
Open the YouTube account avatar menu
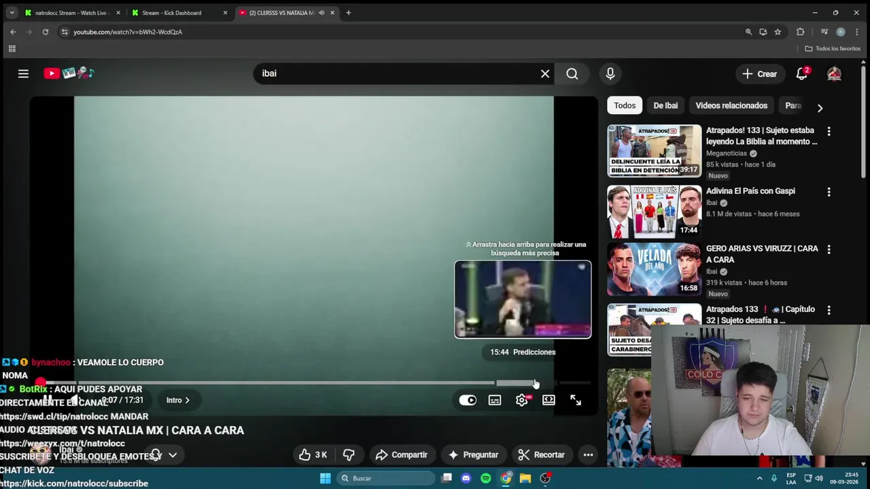[834, 73]
